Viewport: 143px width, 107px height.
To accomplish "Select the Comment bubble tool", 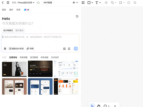I will [x=105, y=106].
